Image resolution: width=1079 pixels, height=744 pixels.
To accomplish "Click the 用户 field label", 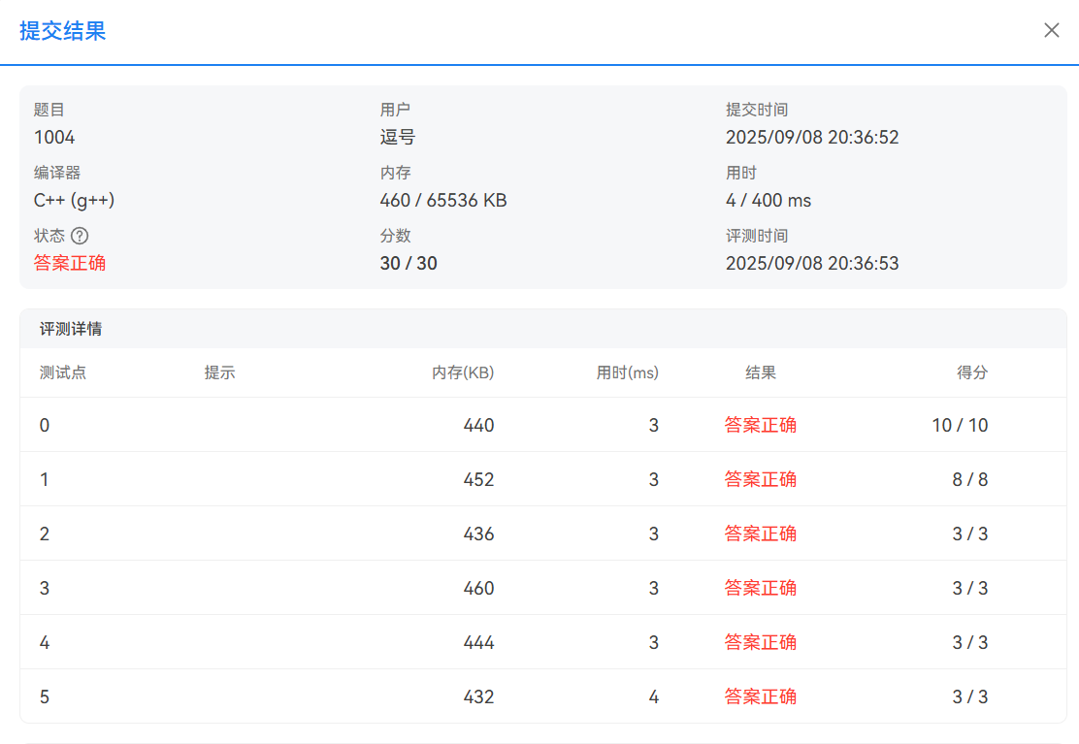I will point(395,110).
